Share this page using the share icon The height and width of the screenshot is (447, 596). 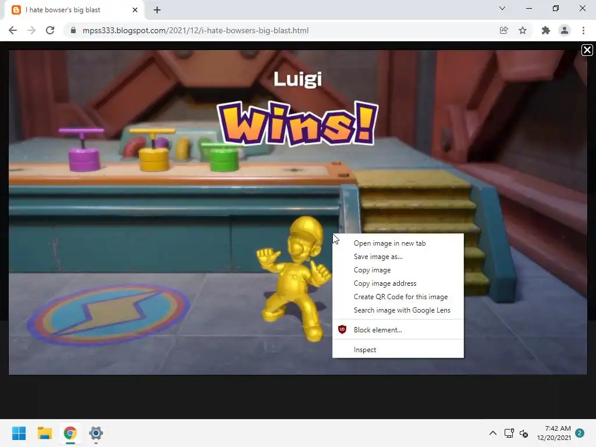[x=503, y=30]
